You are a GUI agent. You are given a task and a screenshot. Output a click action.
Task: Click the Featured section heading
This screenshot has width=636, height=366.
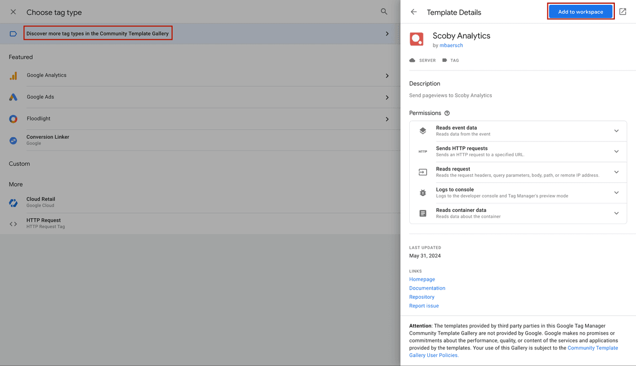[21, 57]
